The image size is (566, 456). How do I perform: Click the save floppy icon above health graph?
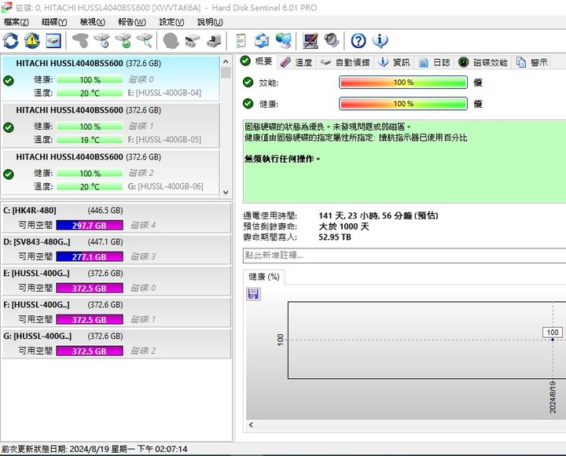[x=253, y=294]
